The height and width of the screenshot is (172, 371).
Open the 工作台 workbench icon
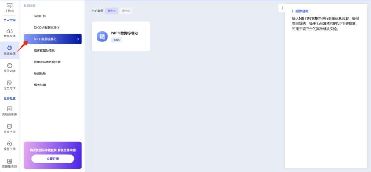tap(9, 6)
